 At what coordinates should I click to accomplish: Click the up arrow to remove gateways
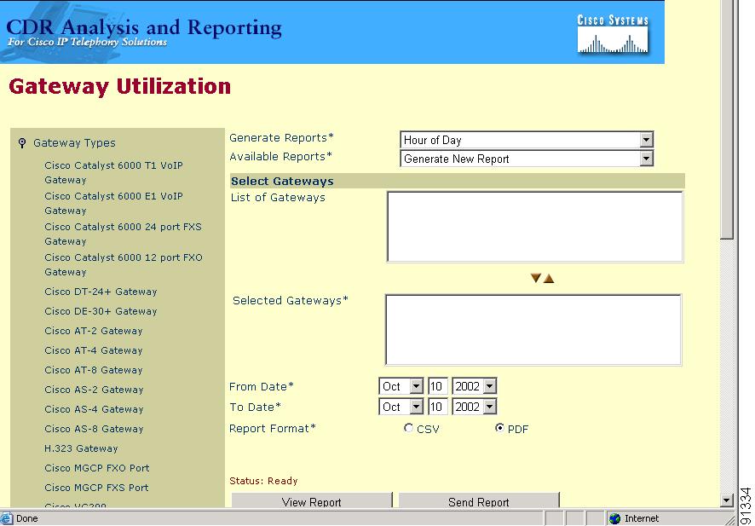pyautogui.click(x=549, y=279)
